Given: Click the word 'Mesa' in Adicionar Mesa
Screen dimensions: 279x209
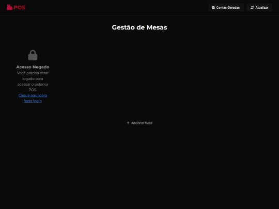Looking at the screenshot, I should tap(148, 123).
